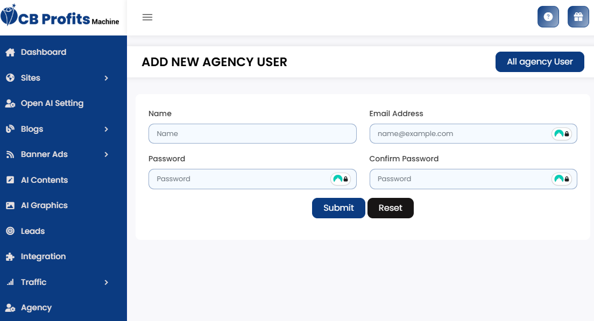
Task: Click password manager icon in Confirm Password field
Action: pos(562,179)
